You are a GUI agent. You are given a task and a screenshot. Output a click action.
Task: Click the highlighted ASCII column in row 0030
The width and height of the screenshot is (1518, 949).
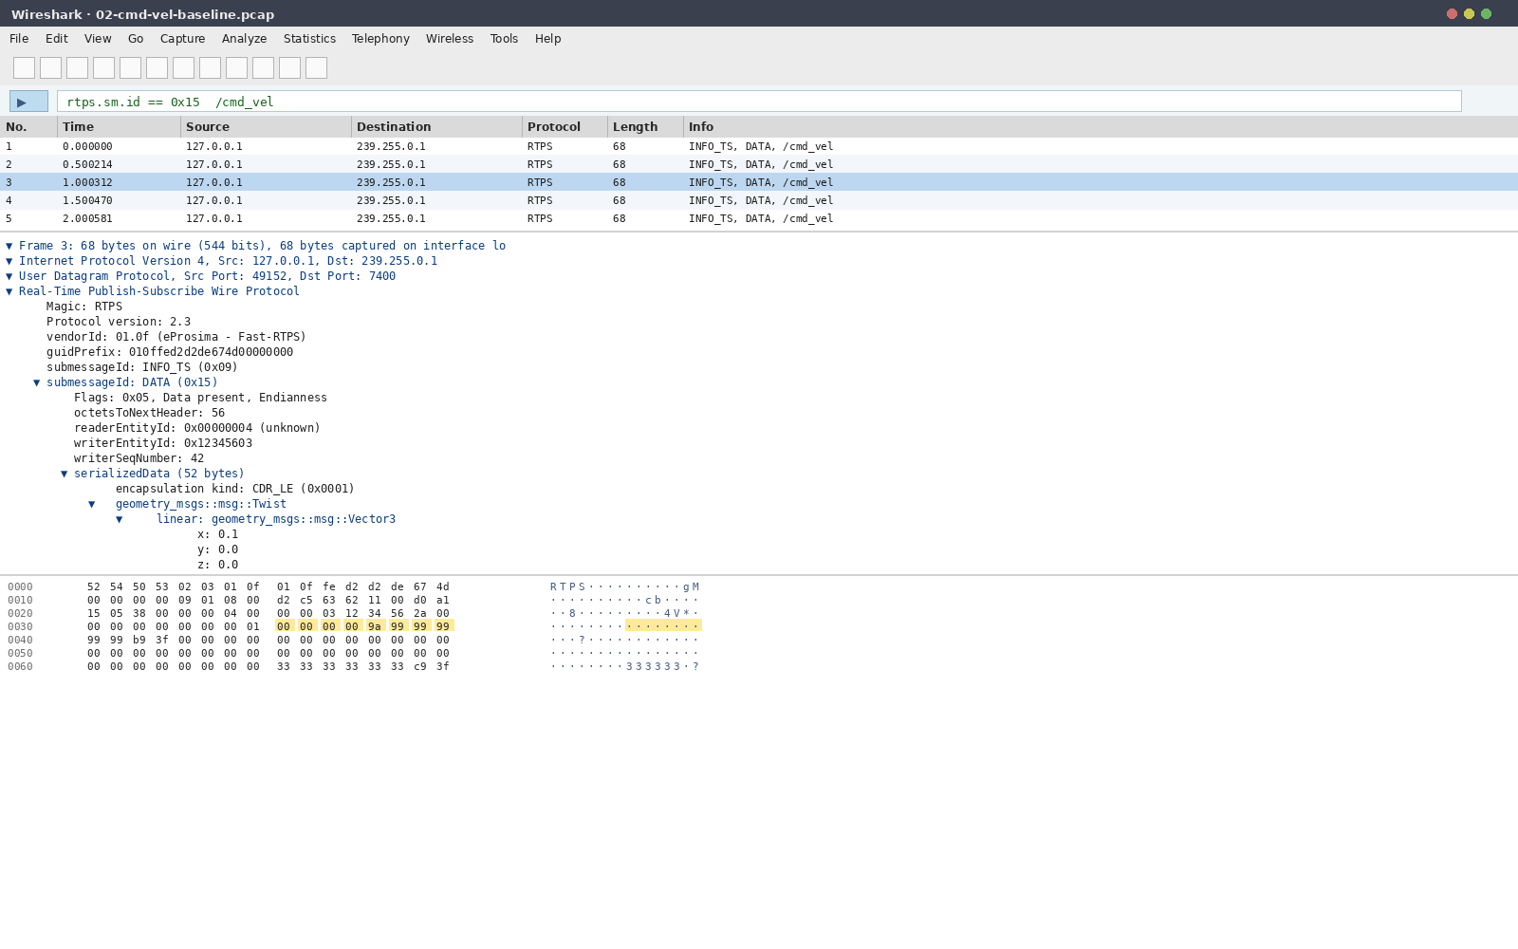(663, 626)
